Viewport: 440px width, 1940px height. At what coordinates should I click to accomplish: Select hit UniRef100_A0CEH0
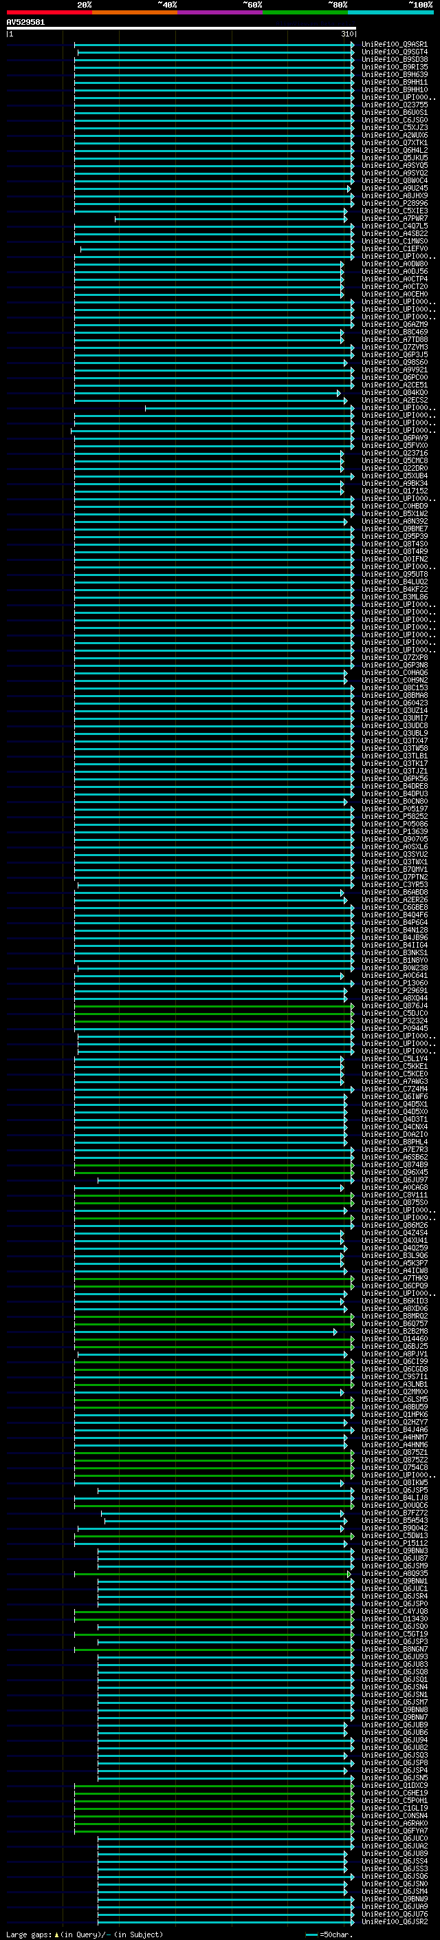(x=394, y=295)
